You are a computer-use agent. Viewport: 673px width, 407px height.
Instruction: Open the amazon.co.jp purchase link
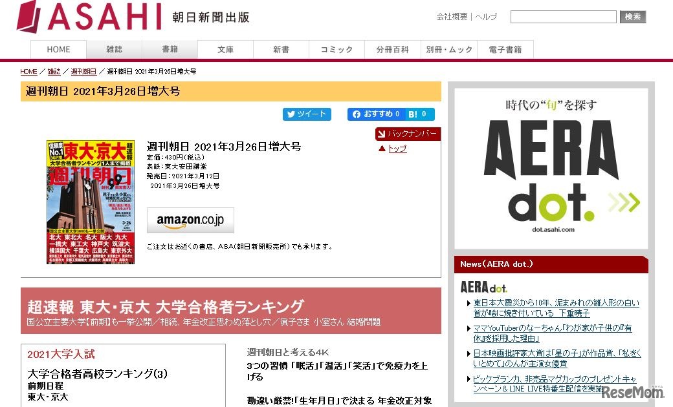[190, 220]
